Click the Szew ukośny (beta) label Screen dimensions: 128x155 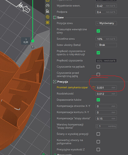point(69,45)
